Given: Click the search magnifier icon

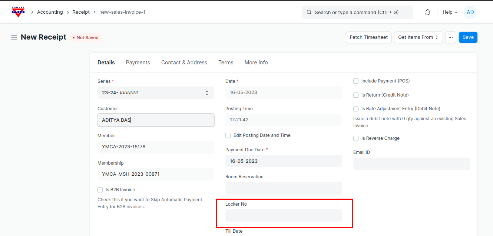Looking at the screenshot, I should click(x=309, y=12).
